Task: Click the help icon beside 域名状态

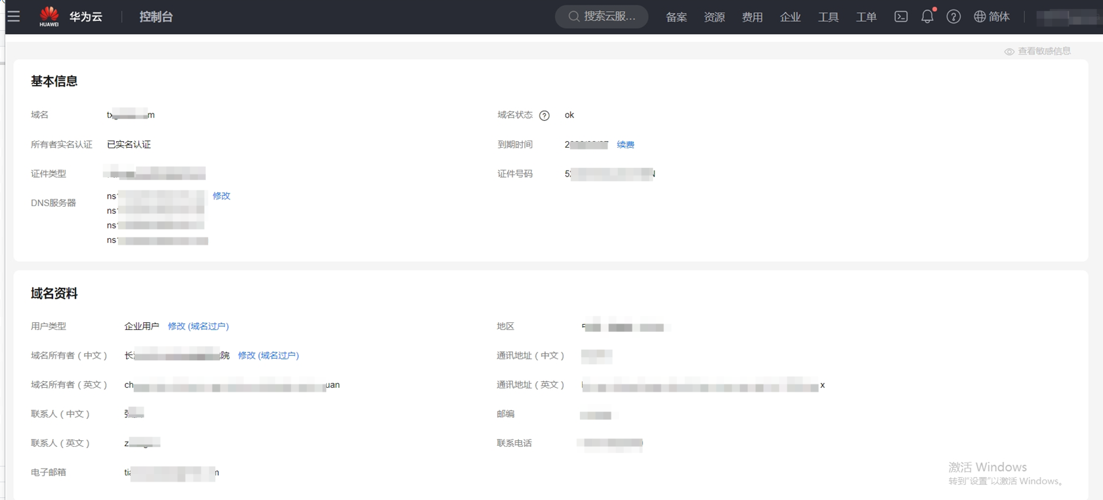Action: pyautogui.click(x=544, y=115)
